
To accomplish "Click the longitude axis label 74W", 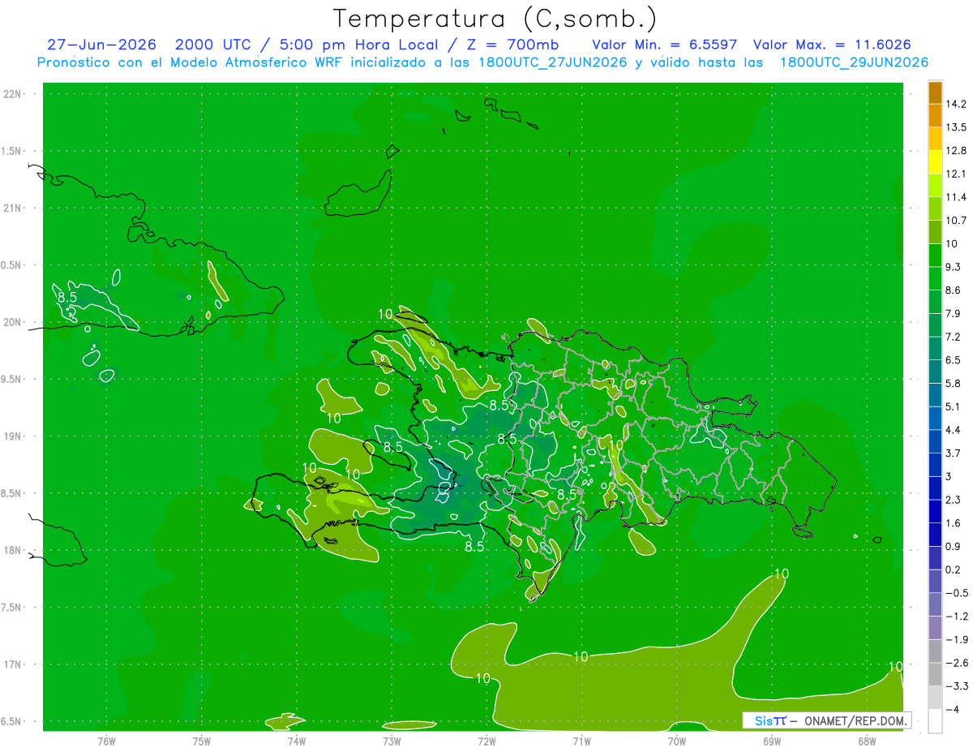I will point(296,741).
